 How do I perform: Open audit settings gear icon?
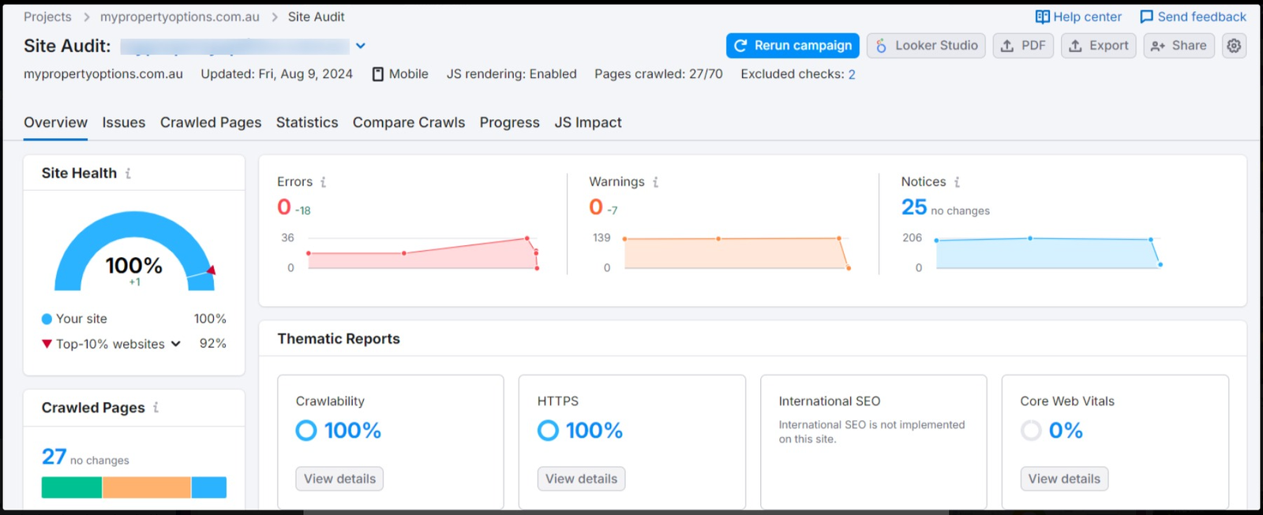click(1234, 46)
